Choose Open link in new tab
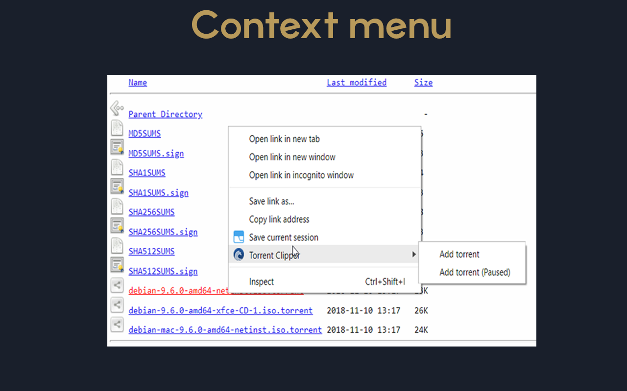 284,139
